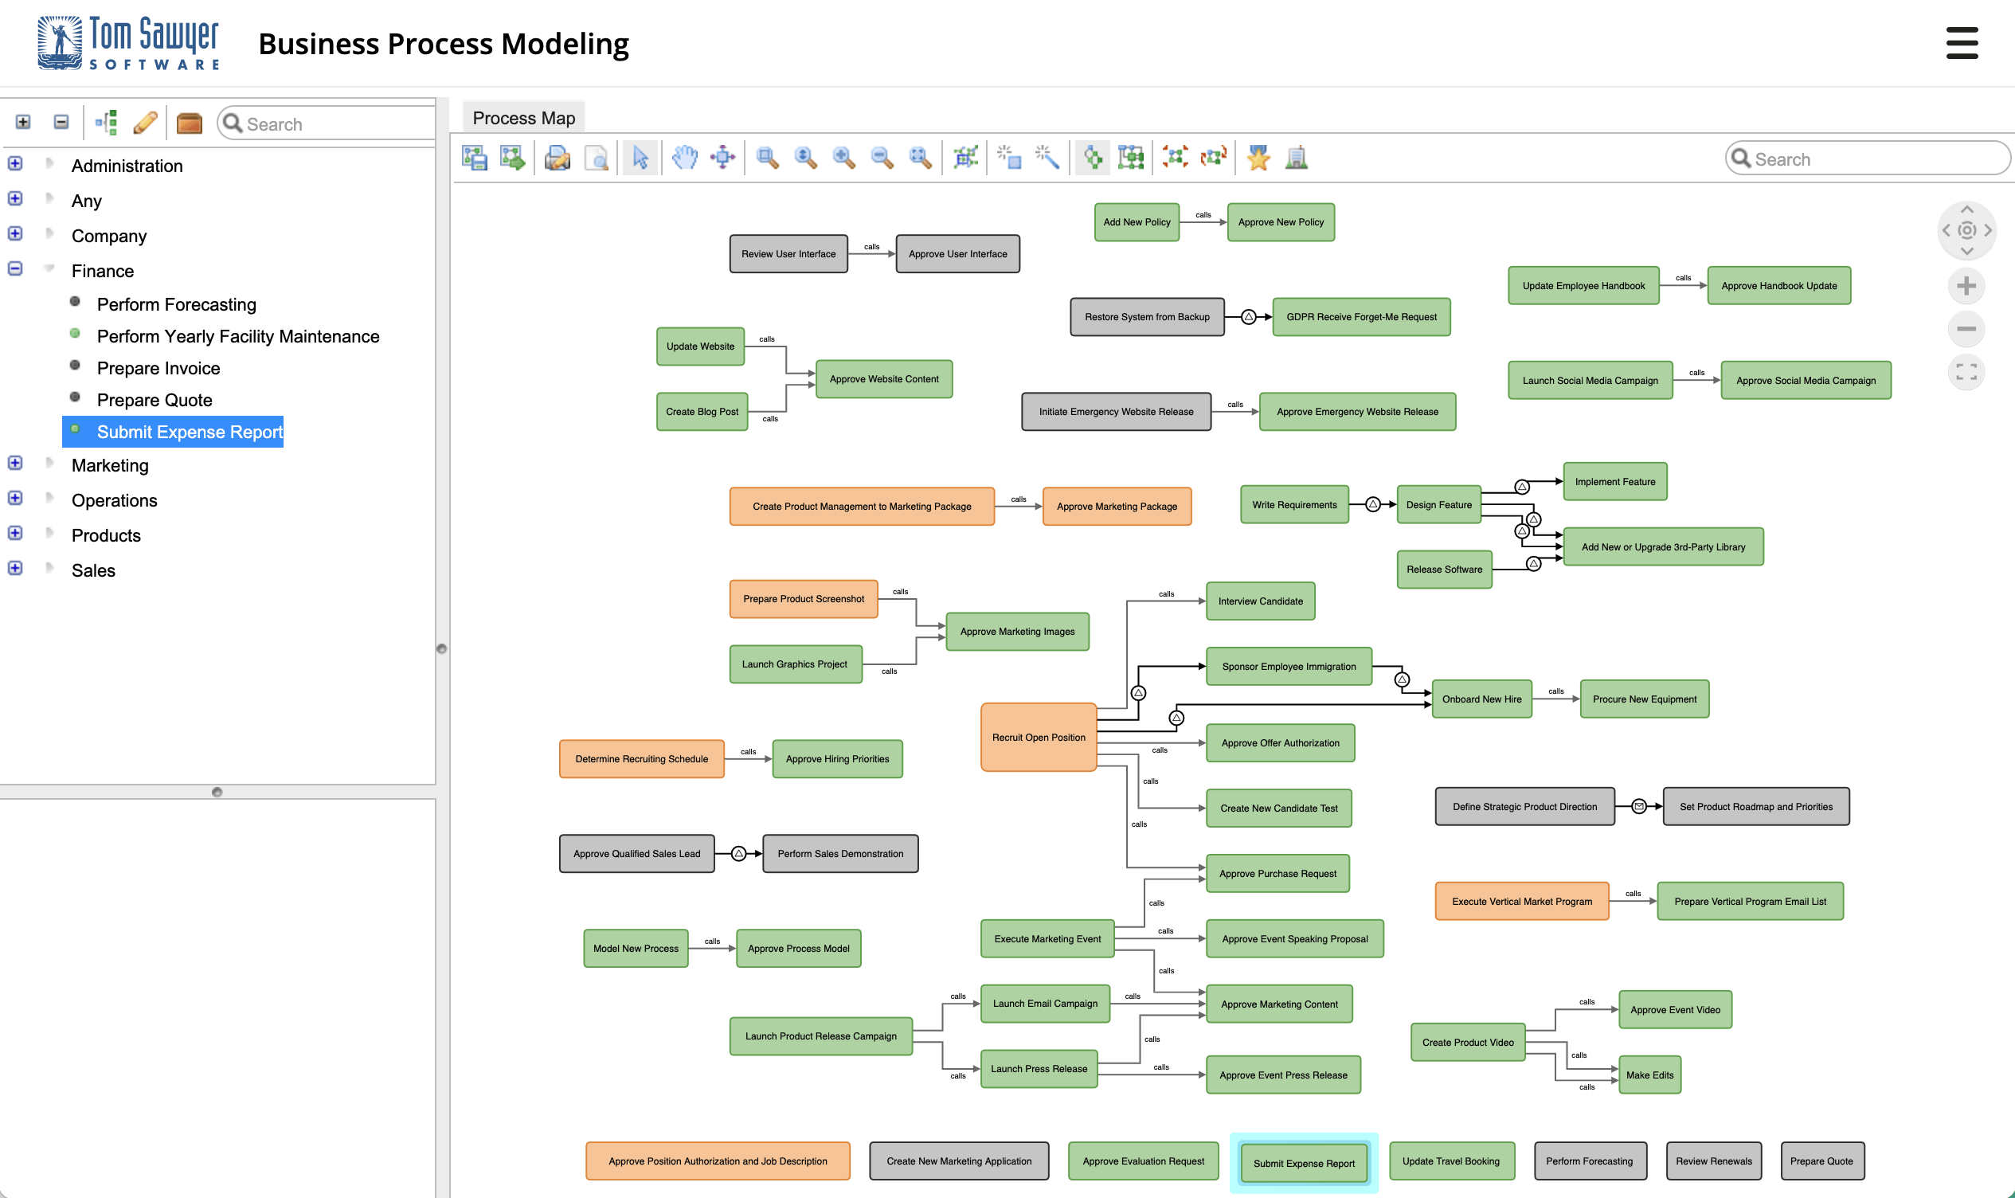Select the Finance tree item
2015x1198 pixels.
(103, 269)
